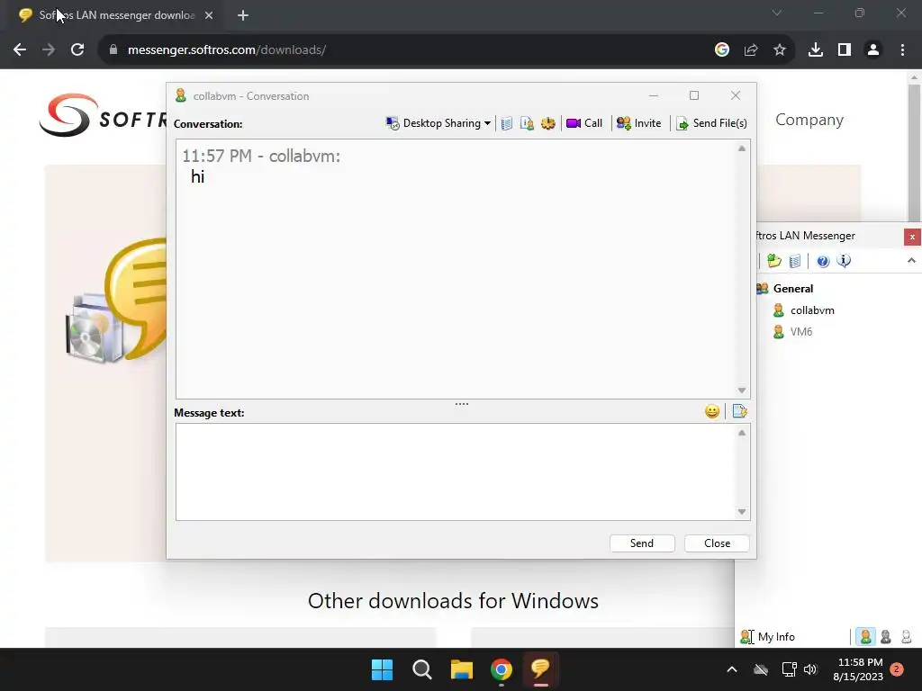This screenshot has width=922, height=691.
Task: Close the Softros LAN Messenger panel
Action: (912, 237)
